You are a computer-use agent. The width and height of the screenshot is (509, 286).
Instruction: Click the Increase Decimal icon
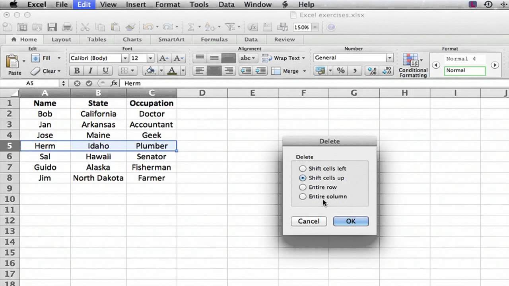(372, 71)
